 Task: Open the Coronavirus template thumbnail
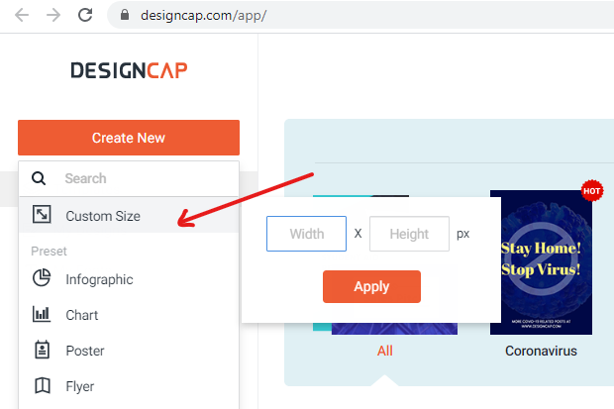click(541, 262)
